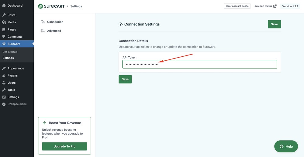The image size is (304, 157).
Task: Open WordPress Settings menu label
Action: pyautogui.click(x=13, y=97)
